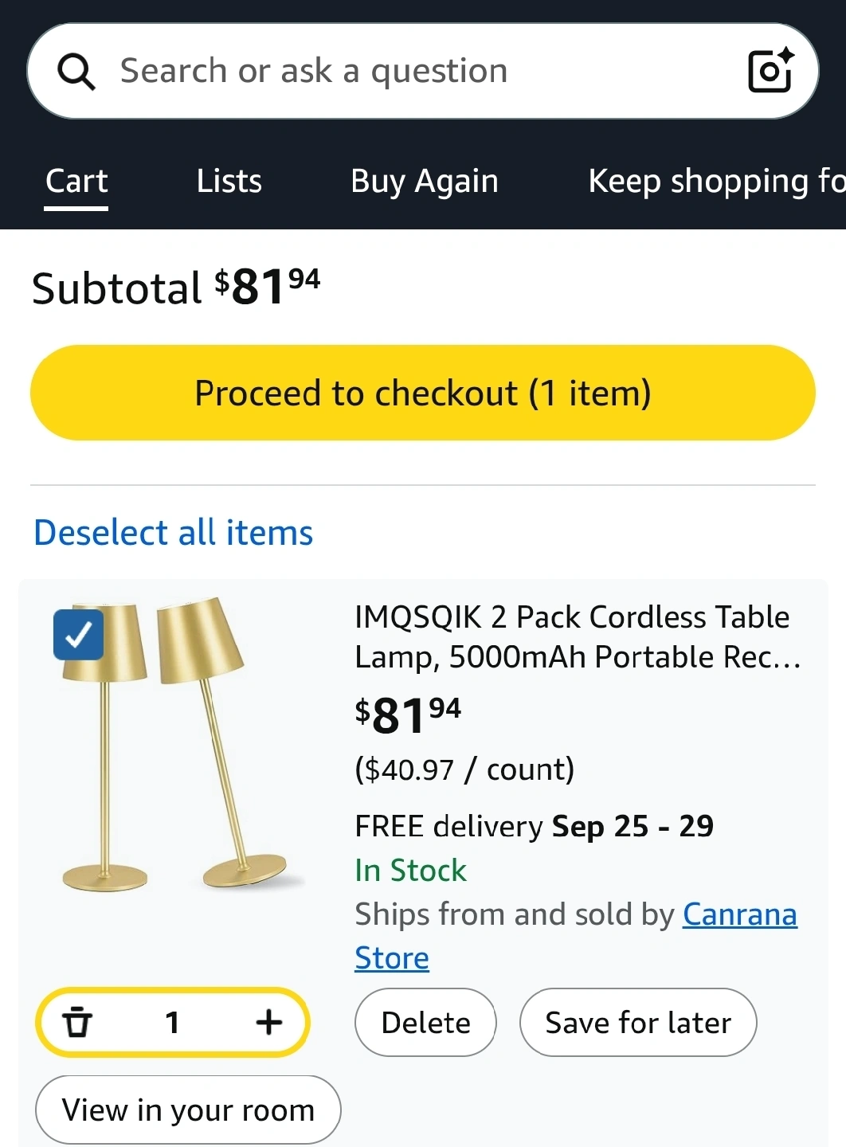Open the Buy Again tab
The height and width of the screenshot is (1147, 846).
(424, 182)
